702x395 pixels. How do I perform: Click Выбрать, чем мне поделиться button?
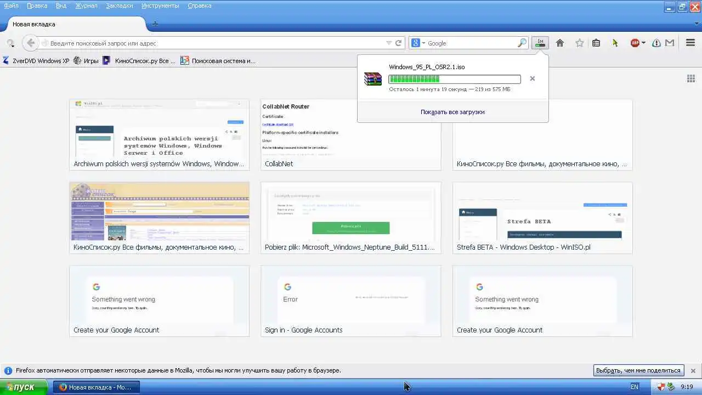pos(639,370)
